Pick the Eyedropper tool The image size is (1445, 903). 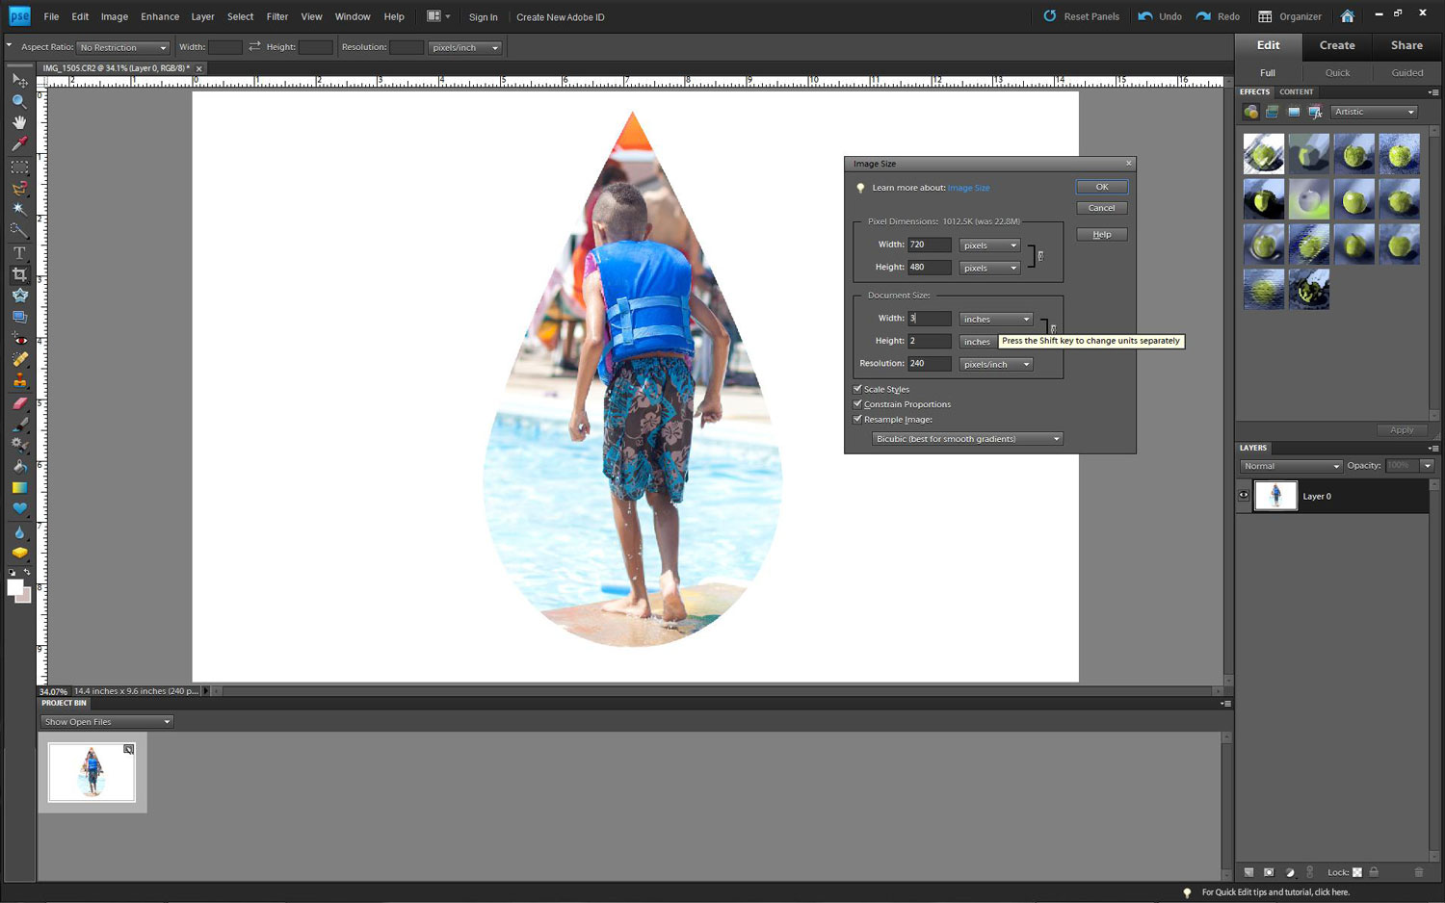click(x=18, y=142)
